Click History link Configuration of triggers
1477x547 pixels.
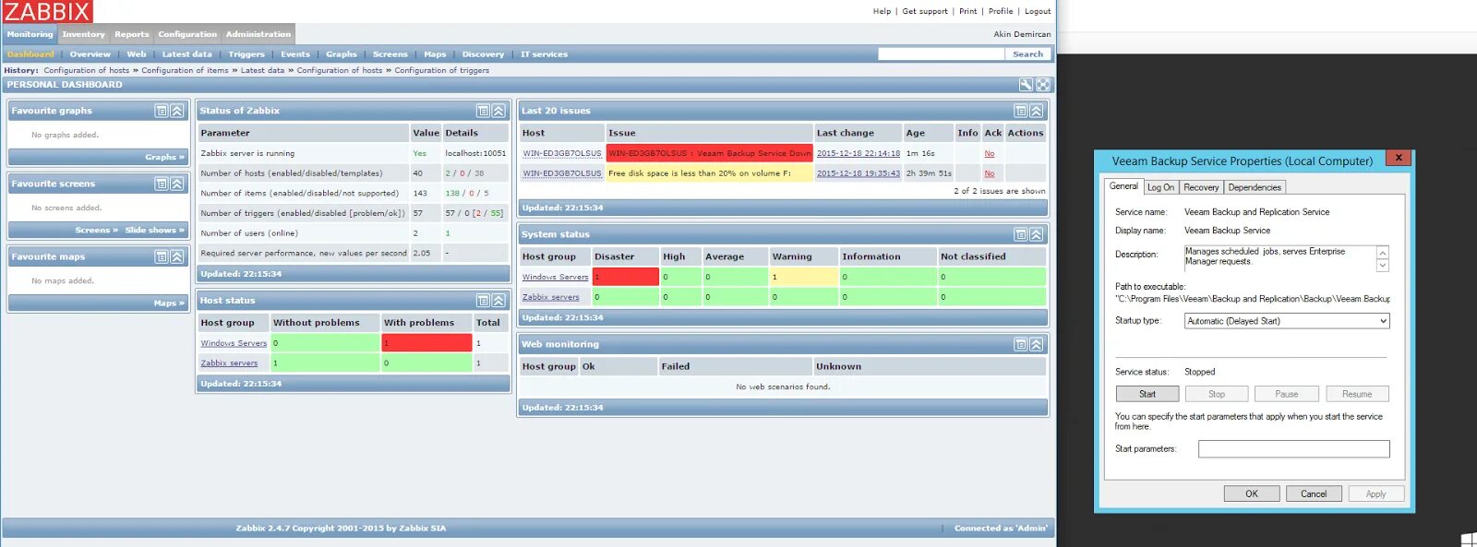click(441, 70)
